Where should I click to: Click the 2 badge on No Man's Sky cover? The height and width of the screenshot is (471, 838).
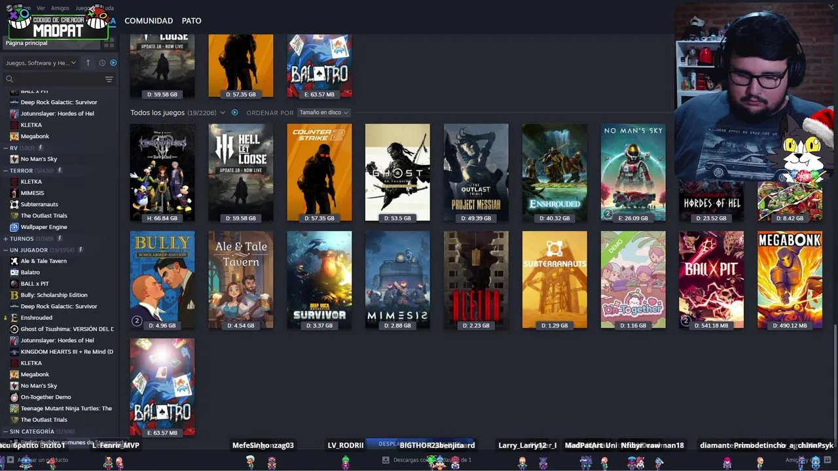pos(607,213)
